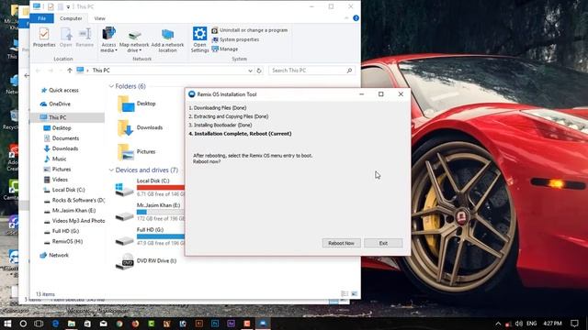588x330 pixels.
Task: Select DVD RW Drive (I:) icon
Action: coord(125,261)
